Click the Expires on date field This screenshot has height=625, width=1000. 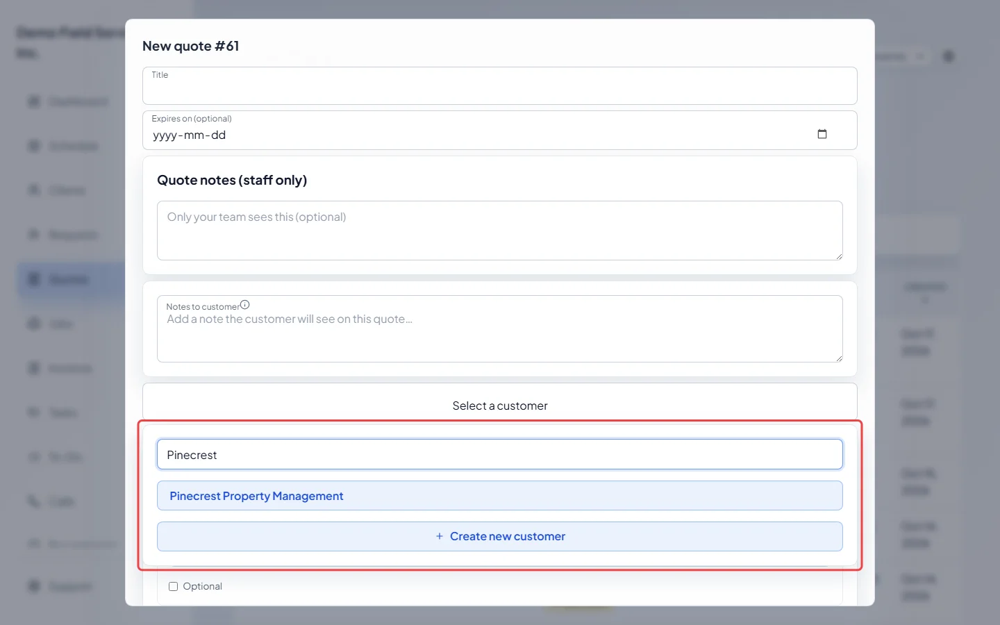(500, 131)
